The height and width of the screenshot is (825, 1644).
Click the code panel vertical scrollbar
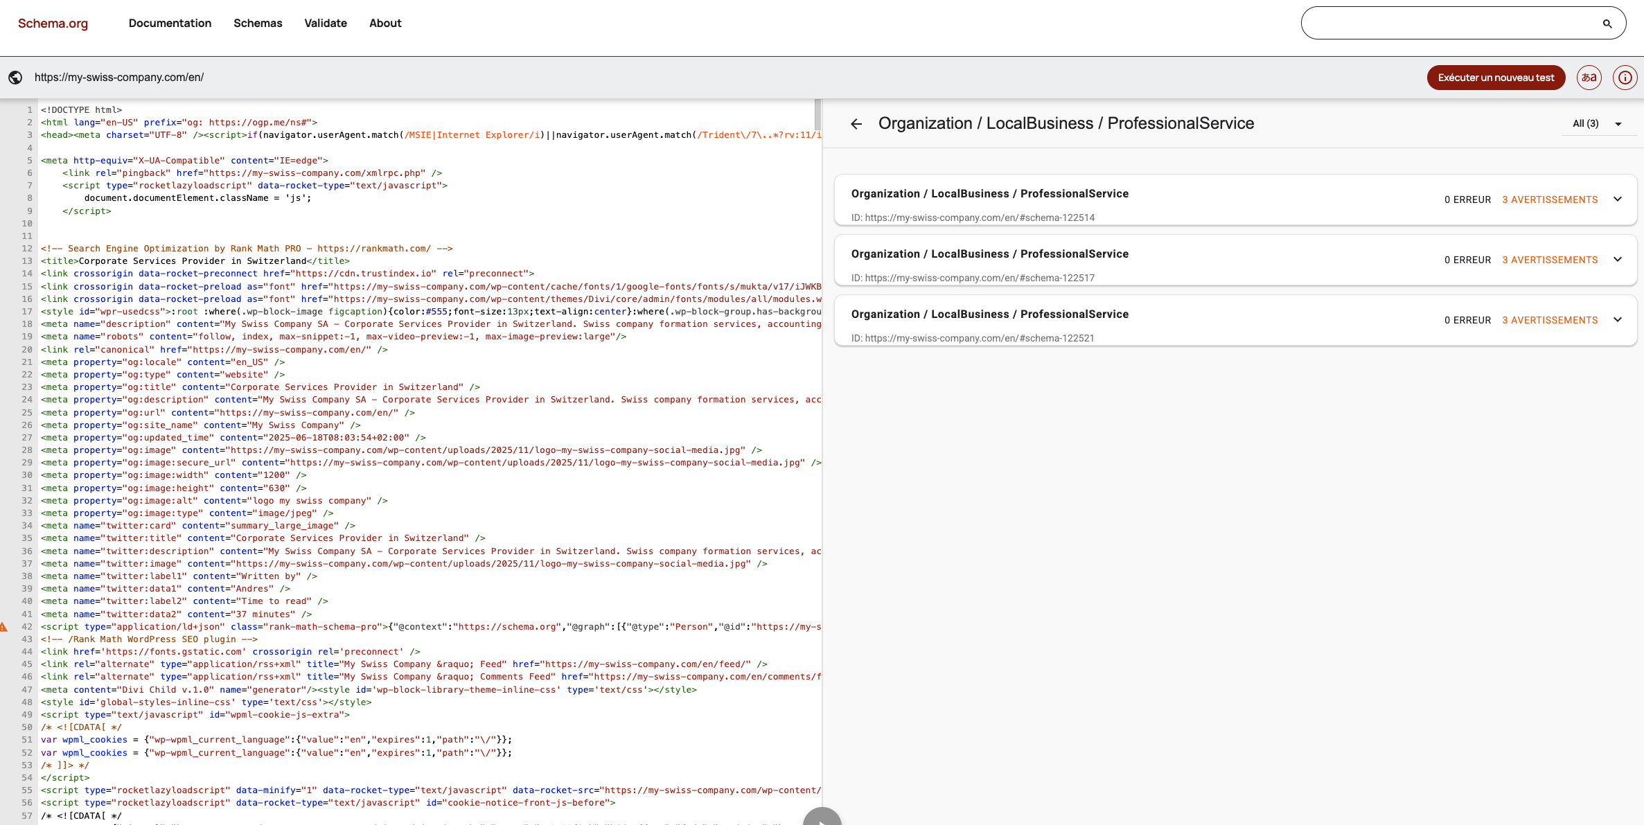point(817,114)
